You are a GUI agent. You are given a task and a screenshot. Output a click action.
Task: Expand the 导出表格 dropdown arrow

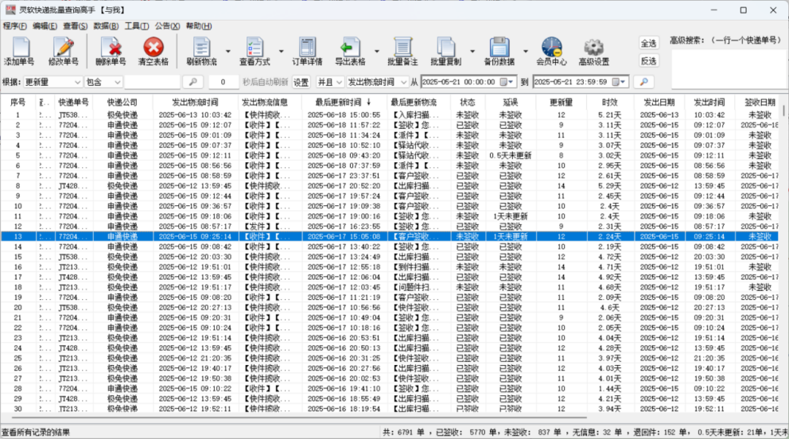(377, 51)
